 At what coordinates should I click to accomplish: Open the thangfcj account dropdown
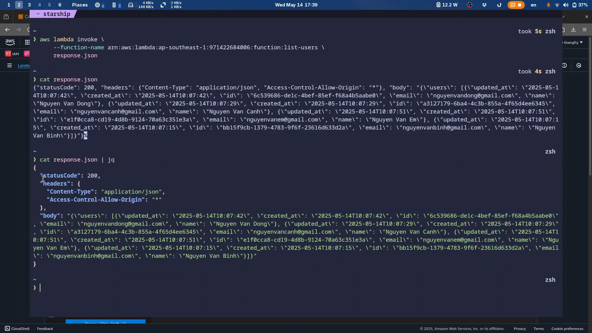point(573,43)
